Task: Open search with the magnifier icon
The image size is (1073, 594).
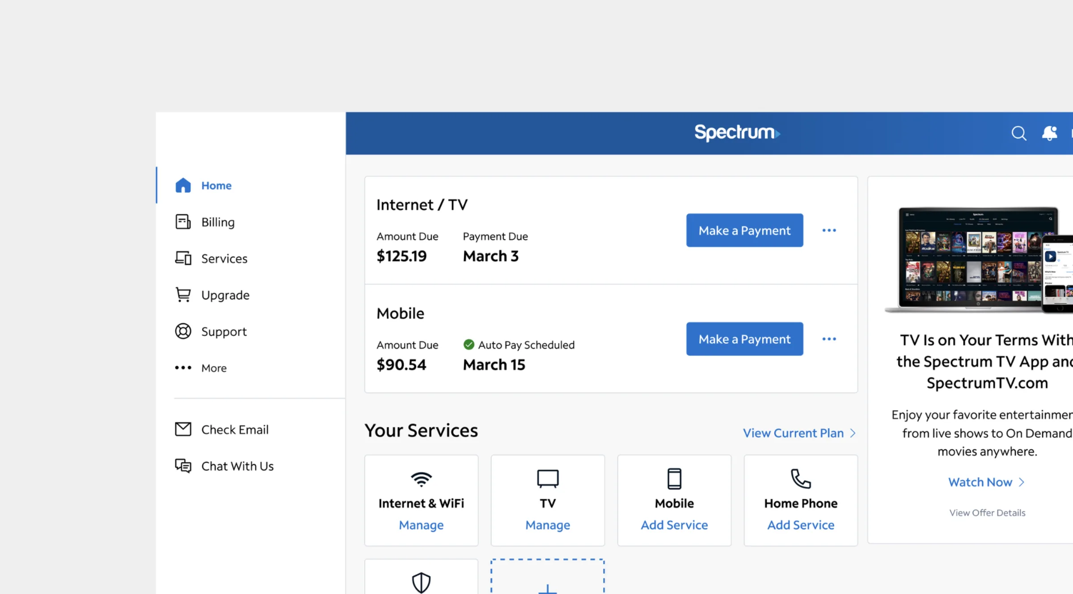Action: [1019, 133]
